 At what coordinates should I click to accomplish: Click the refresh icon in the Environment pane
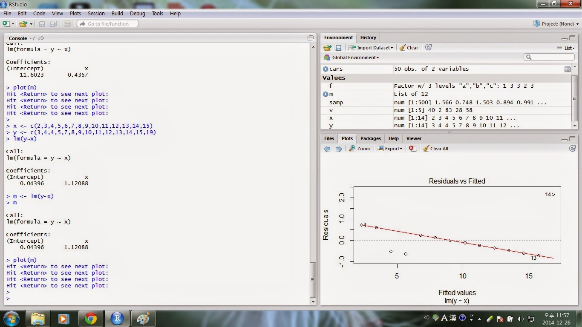[x=428, y=47]
